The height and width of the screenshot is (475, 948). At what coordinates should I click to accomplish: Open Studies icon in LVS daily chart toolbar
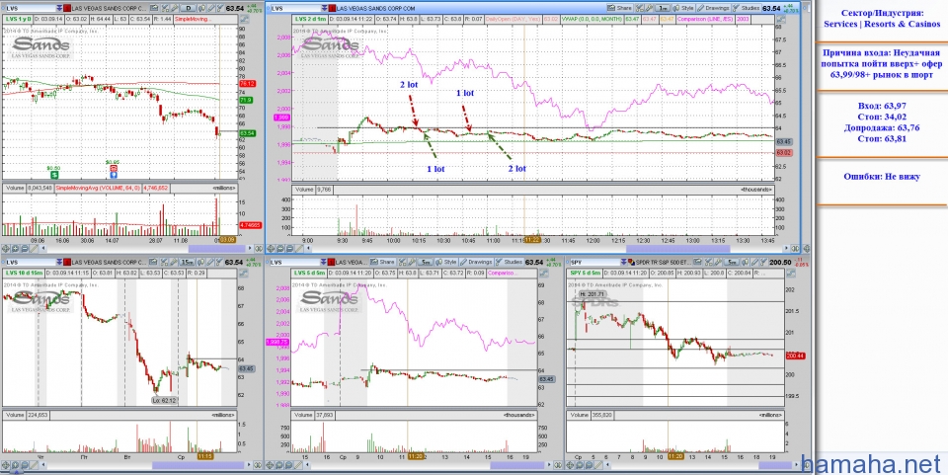[x=220, y=8]
